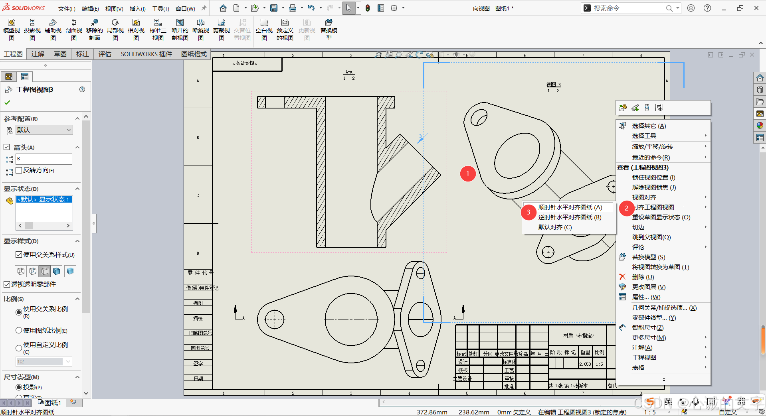Open help for 工程图视图3 panel
766x416 pixels.
point(82,89)
